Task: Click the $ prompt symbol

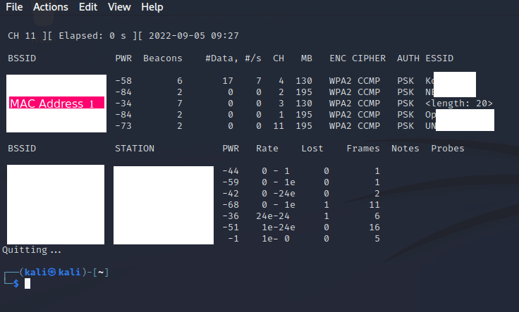Action: click(16, 284)
